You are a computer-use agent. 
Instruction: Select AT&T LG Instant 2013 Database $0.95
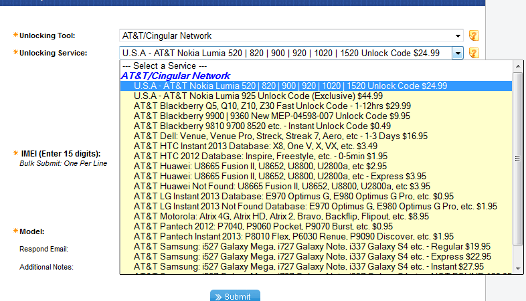(316, 196)
